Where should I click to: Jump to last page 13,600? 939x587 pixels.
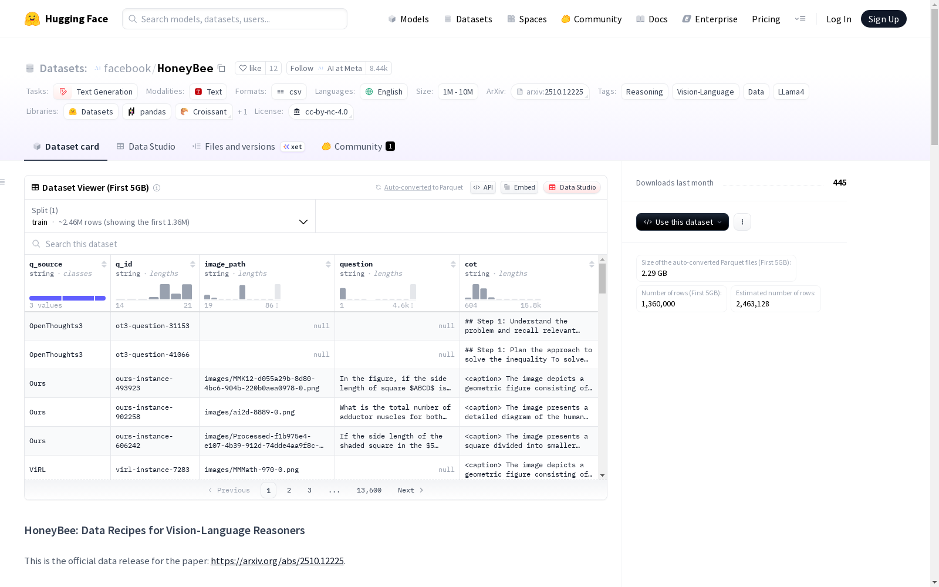(x=369, y=490)
